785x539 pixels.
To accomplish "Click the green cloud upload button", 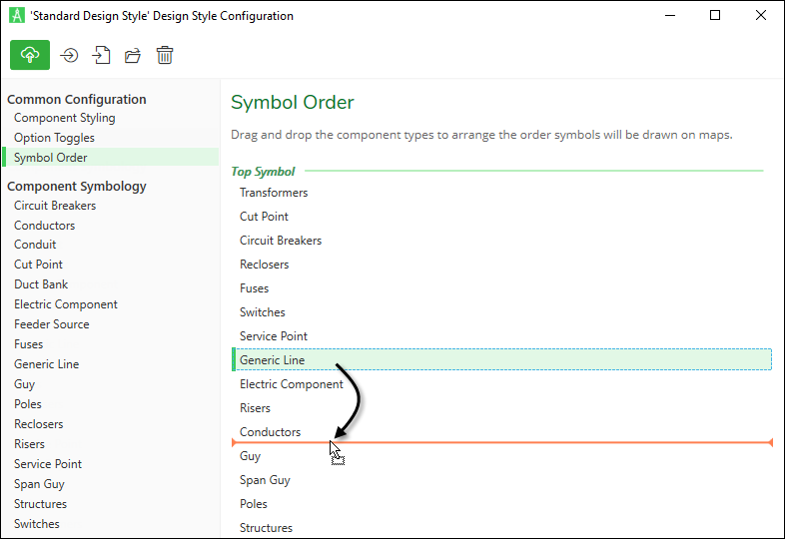I will pos(30,55).
